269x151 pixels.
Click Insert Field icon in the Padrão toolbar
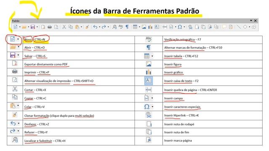[x=171, y=27]
